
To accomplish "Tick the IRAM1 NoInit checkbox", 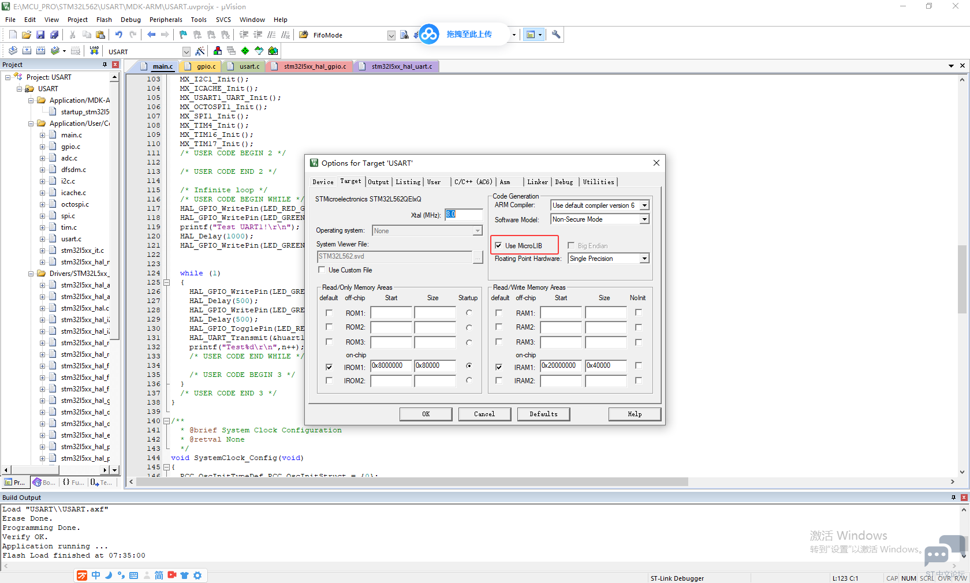I will 639,365.
